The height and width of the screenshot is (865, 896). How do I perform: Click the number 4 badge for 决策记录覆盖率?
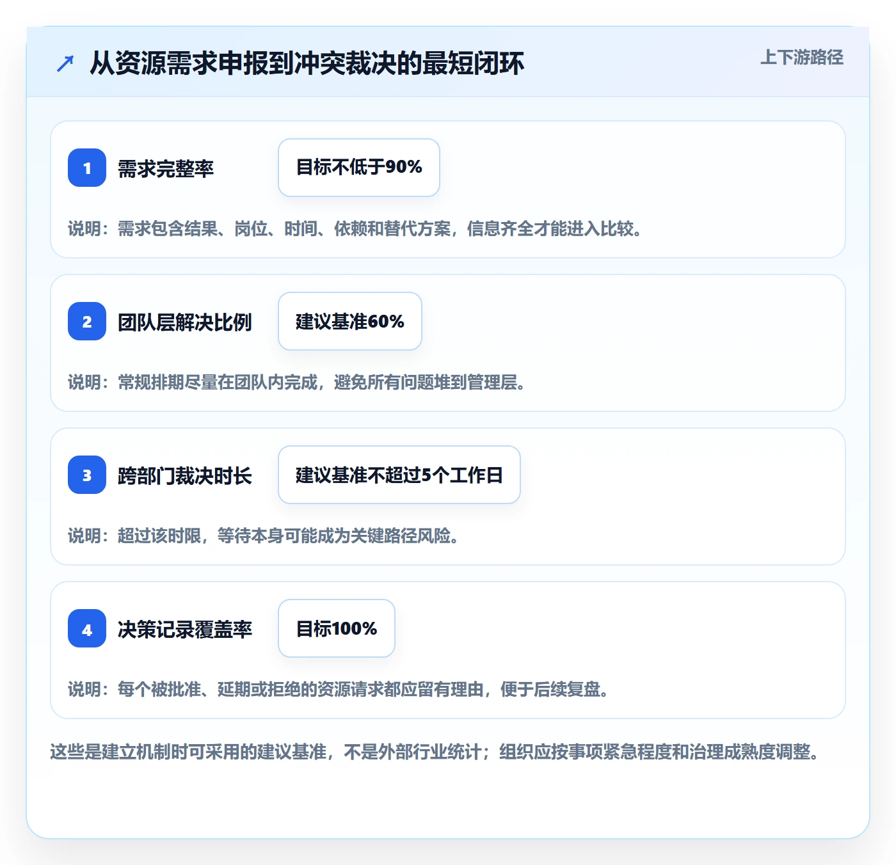coord(87,628)
